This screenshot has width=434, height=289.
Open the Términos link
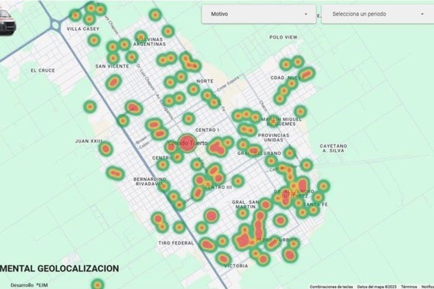tap(409, 287)
